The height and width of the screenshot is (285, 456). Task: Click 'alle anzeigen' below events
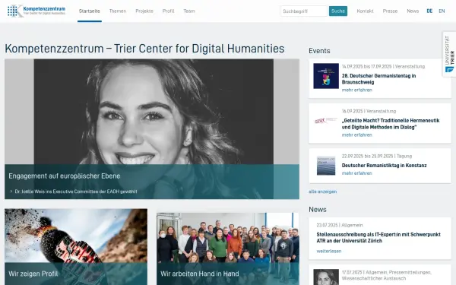322,192
